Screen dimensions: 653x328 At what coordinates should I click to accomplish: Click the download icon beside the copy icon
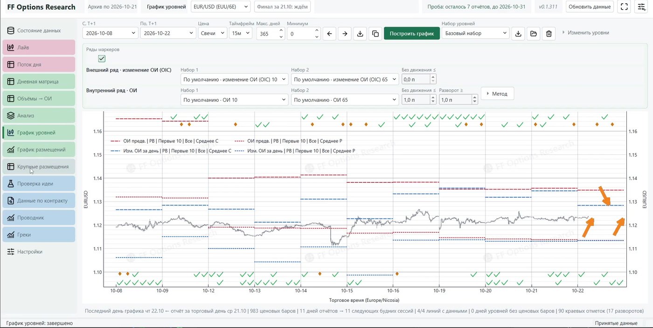tap(360, 34)
